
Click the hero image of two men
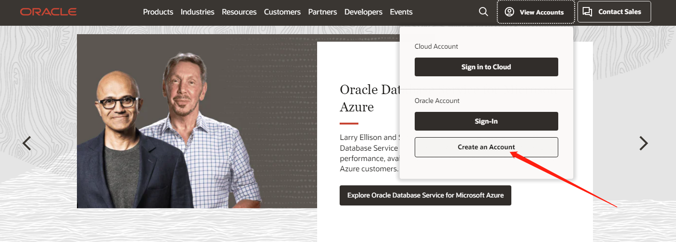197,121
